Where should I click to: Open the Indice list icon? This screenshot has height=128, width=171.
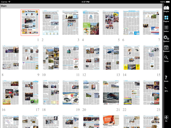[x=166, y=29]
